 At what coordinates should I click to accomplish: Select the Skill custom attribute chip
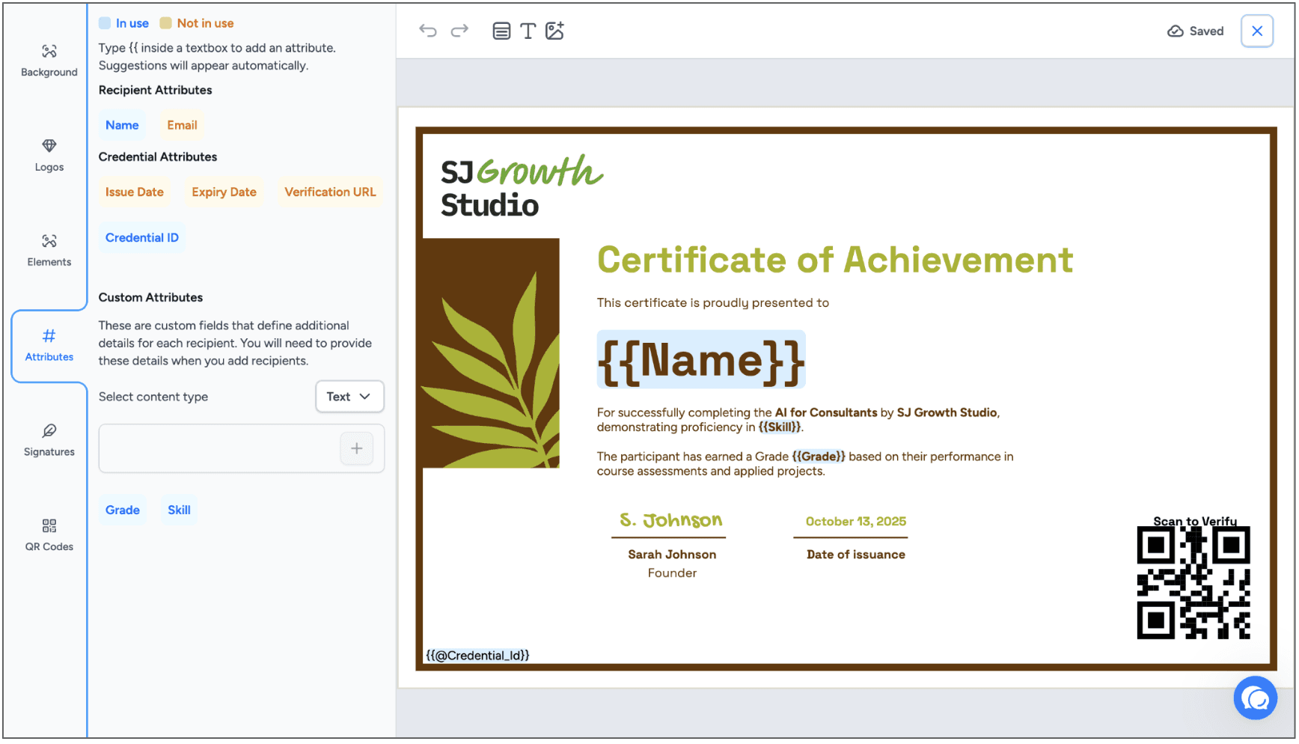179,510
